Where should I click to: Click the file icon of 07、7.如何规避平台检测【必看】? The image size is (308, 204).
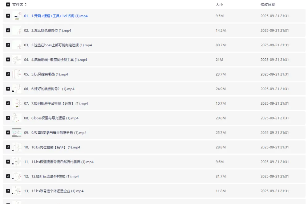point(17,103)
